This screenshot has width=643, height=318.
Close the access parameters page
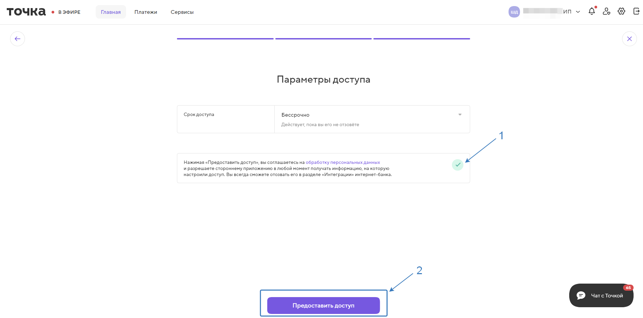[x=629, y=39]
